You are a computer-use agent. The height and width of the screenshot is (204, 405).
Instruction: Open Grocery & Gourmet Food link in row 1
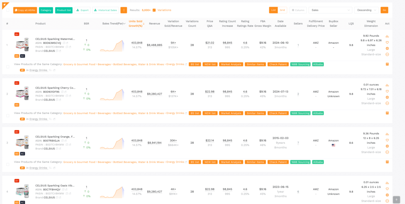pos(79,64)
